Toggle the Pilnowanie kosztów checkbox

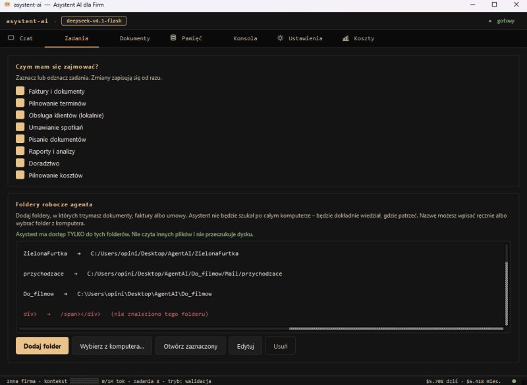coord(20,175)
